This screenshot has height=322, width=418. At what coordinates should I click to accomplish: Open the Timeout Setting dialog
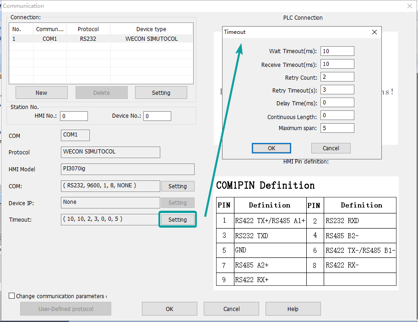pyautogui.click(x=177, y=219)
